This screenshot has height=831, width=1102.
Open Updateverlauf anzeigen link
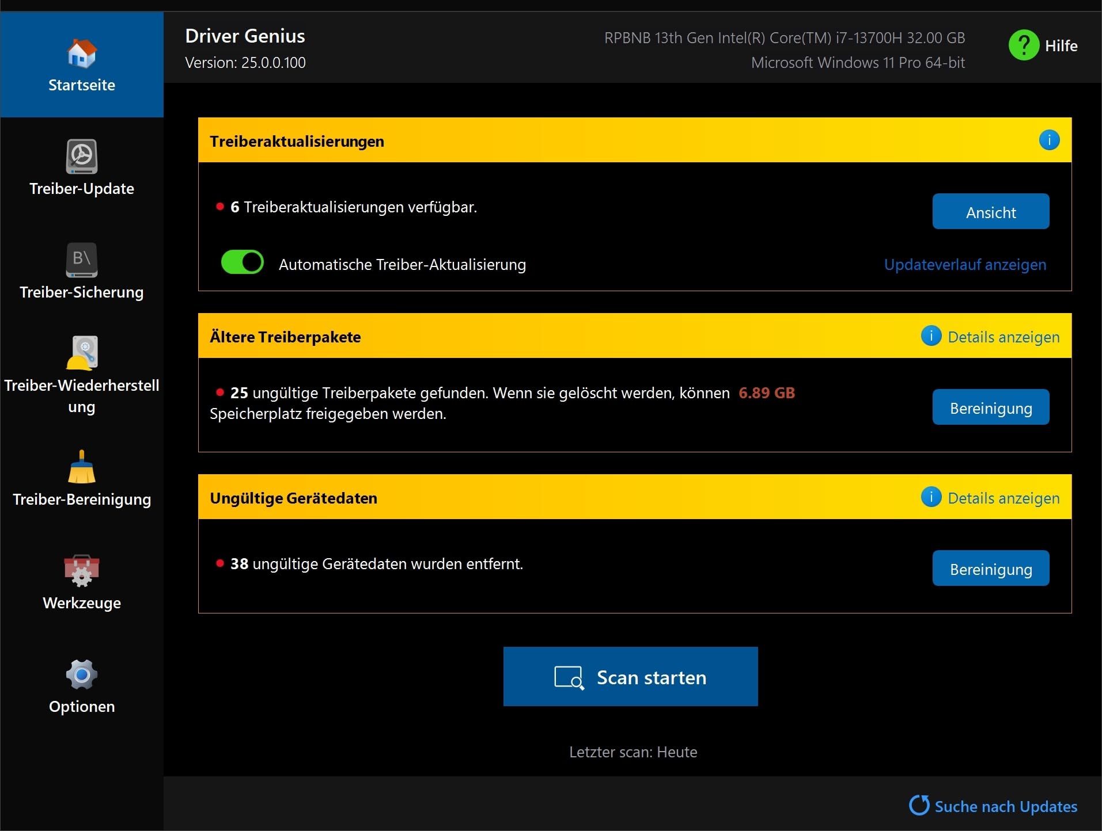(x=965, y=265)
